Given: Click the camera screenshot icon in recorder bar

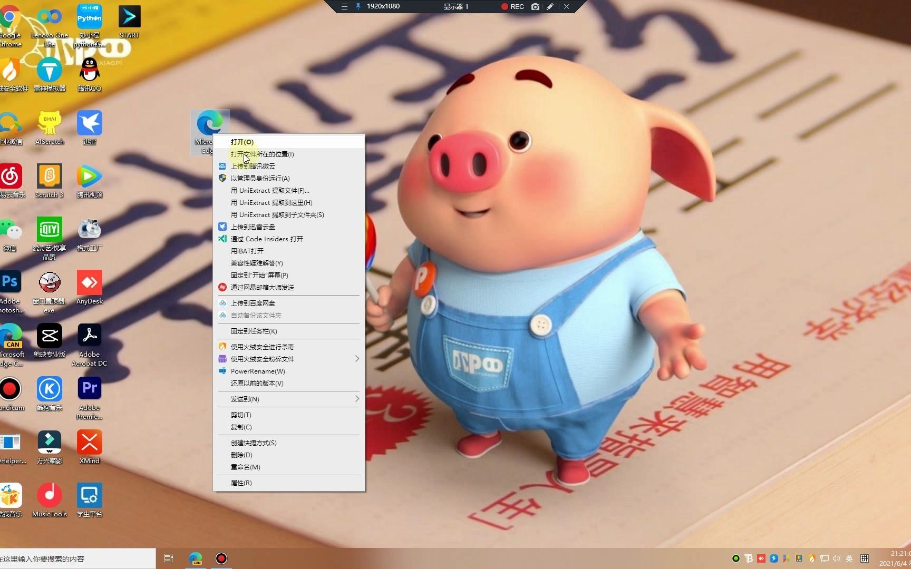Looking at the screenshot, I should [535, 6].
